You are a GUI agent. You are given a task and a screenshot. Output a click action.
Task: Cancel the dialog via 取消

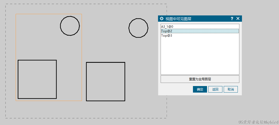tap(231, 89)
